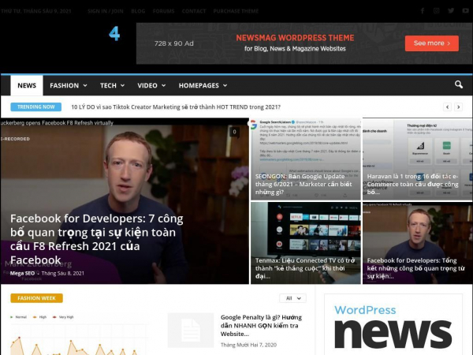Open the YouTube social icon

[x=465, y=11]
